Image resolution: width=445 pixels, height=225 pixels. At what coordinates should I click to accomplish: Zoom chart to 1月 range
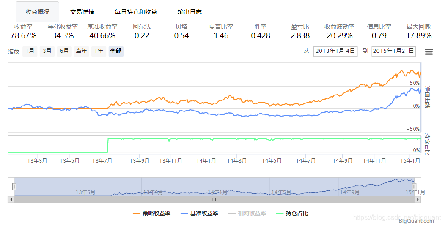[x=30, y=51]
